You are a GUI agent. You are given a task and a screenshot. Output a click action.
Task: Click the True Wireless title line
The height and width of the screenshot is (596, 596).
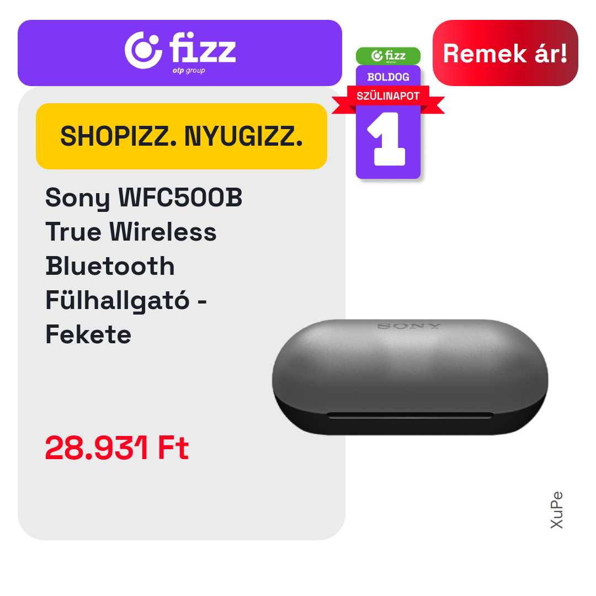pos(131,232)
